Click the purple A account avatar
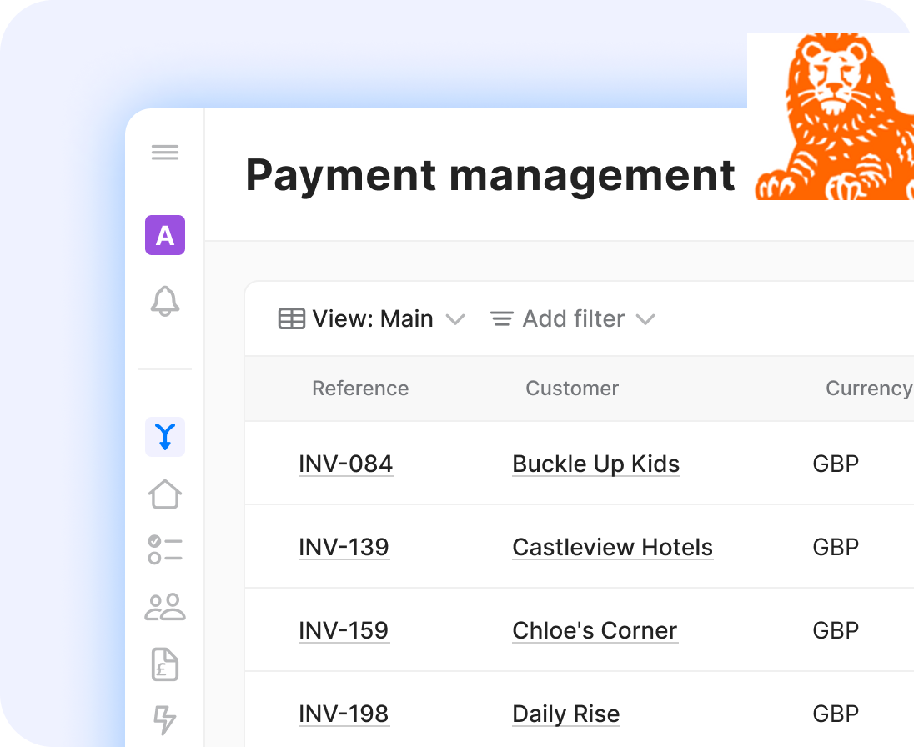 [165, 235]
